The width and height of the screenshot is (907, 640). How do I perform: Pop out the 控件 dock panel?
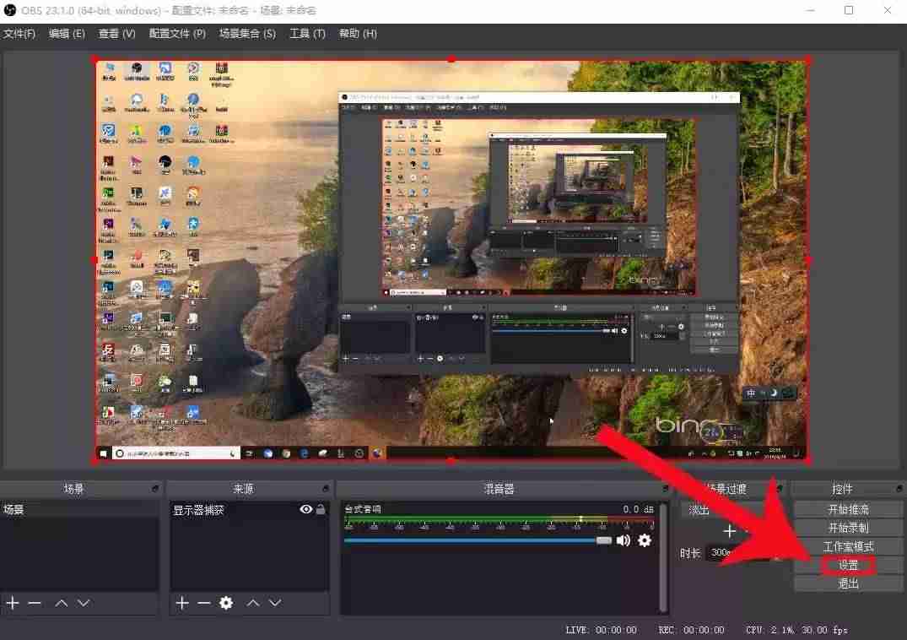(x=899, y=489)
